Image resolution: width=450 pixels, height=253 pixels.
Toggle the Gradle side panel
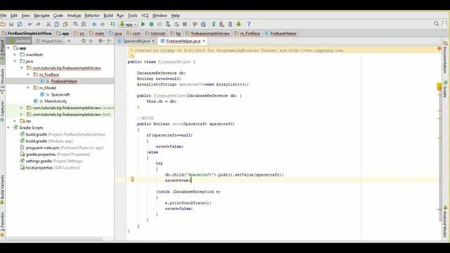pos(445,89)
